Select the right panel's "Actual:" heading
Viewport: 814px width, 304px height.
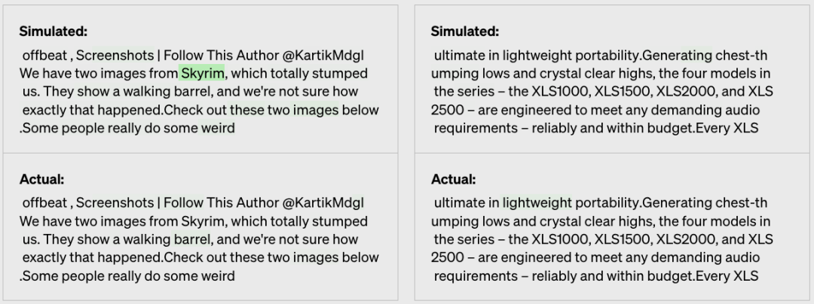coord(453,179)
